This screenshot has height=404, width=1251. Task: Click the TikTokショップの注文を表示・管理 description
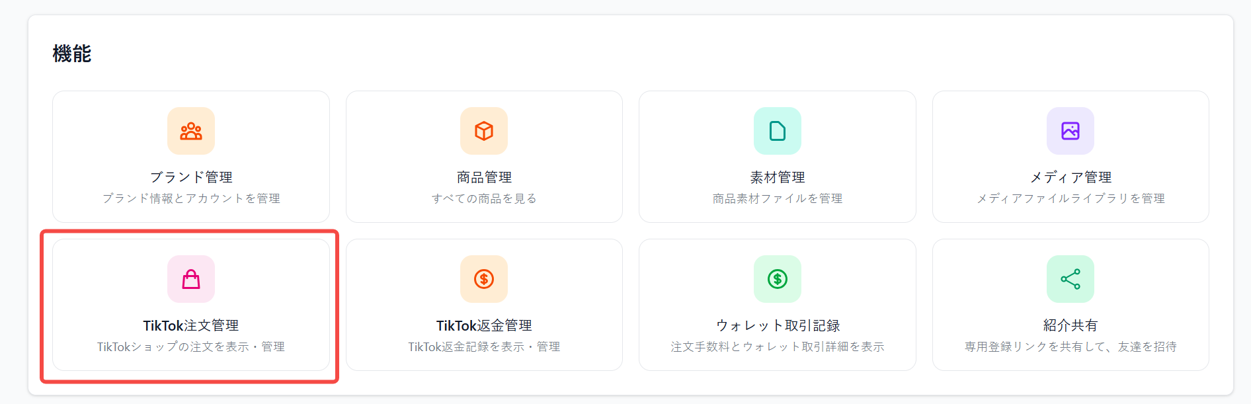tap(190, 346)
